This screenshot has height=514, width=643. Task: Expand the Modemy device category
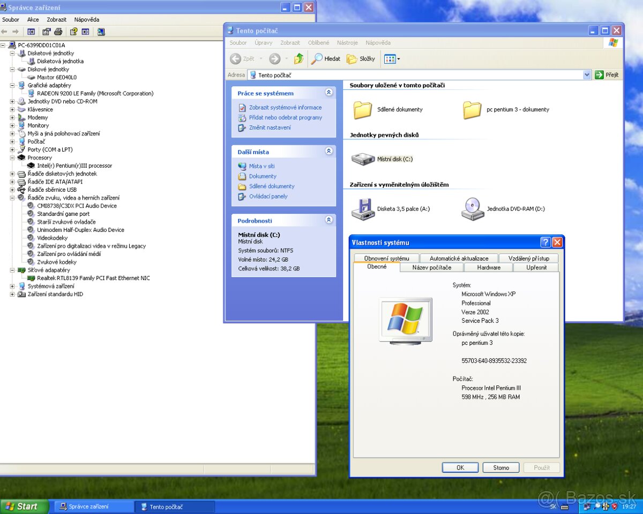(13, 117)
